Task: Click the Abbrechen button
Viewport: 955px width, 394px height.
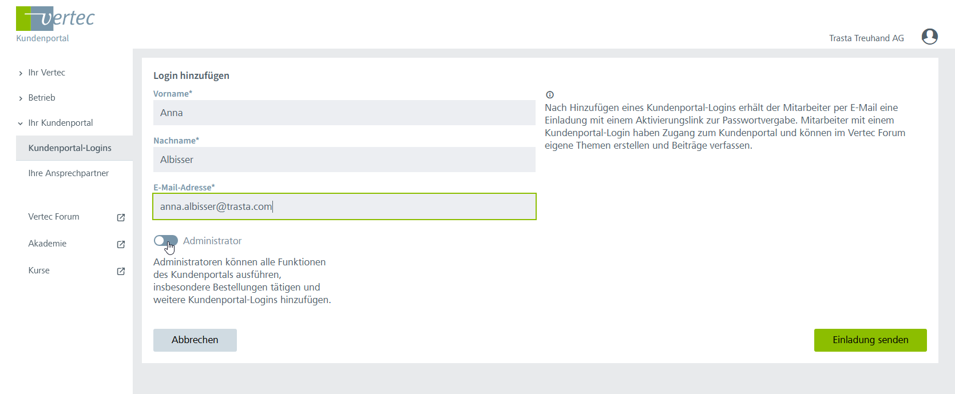Action: point(195,340)
